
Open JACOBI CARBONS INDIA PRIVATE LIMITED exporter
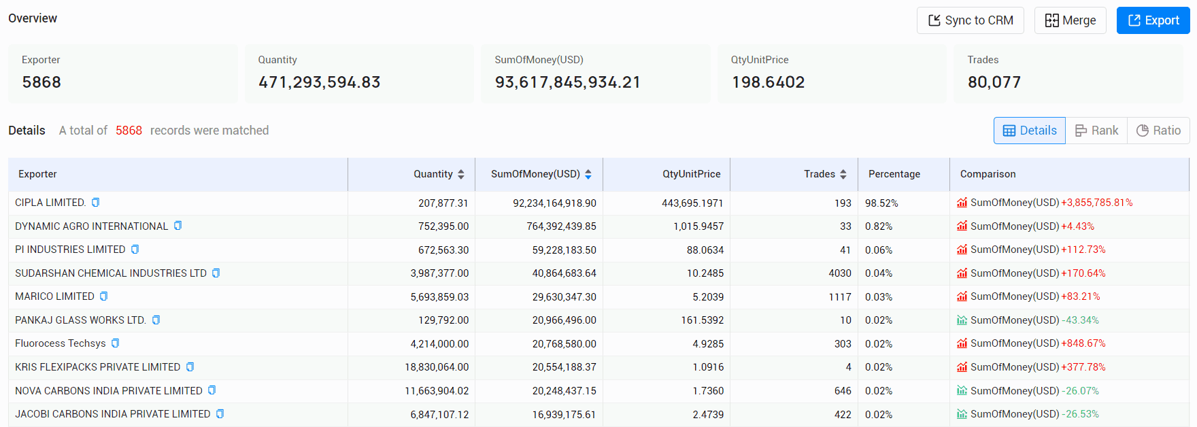(x=113, y=414)
